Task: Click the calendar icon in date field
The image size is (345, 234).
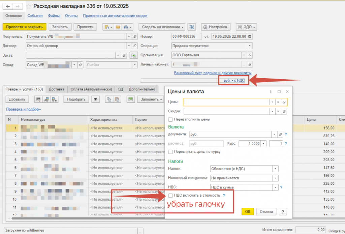Action: 250,37
